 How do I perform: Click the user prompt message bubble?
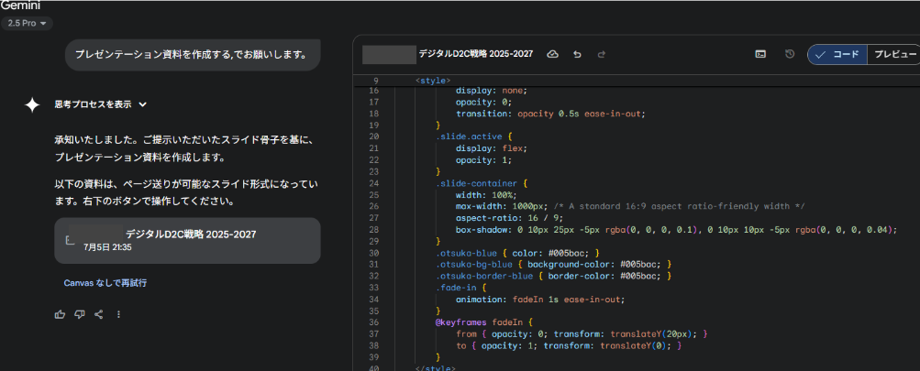(x=191, y=55)
